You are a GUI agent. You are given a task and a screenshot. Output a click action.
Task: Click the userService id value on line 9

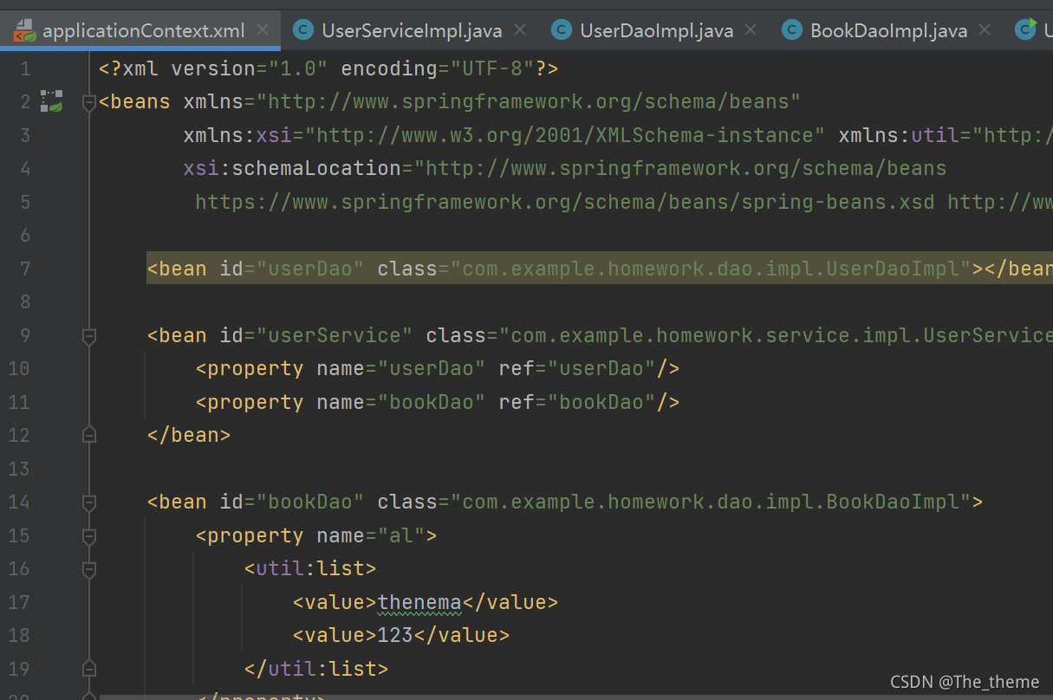click(x=334, y=335)
